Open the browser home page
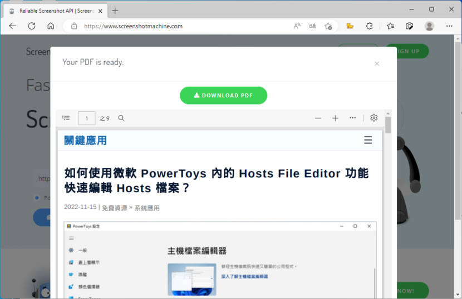The height and width of the screenshot is (299, 462). tap(51, 26)
